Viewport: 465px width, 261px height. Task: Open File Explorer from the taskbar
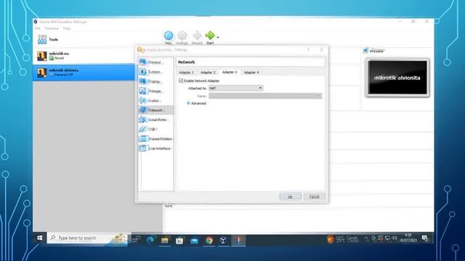[165, 240]
